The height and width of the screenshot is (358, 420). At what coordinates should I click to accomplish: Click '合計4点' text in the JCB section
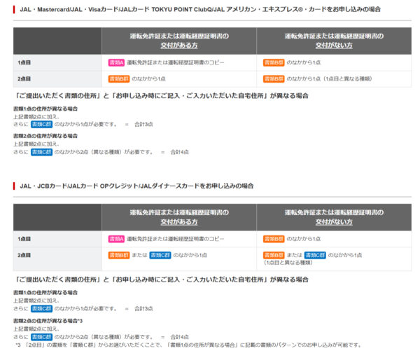tap(179, 337)
